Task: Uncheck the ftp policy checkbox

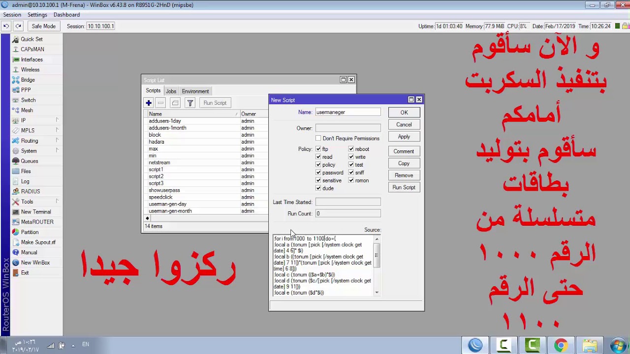Action: coord(318,149)
